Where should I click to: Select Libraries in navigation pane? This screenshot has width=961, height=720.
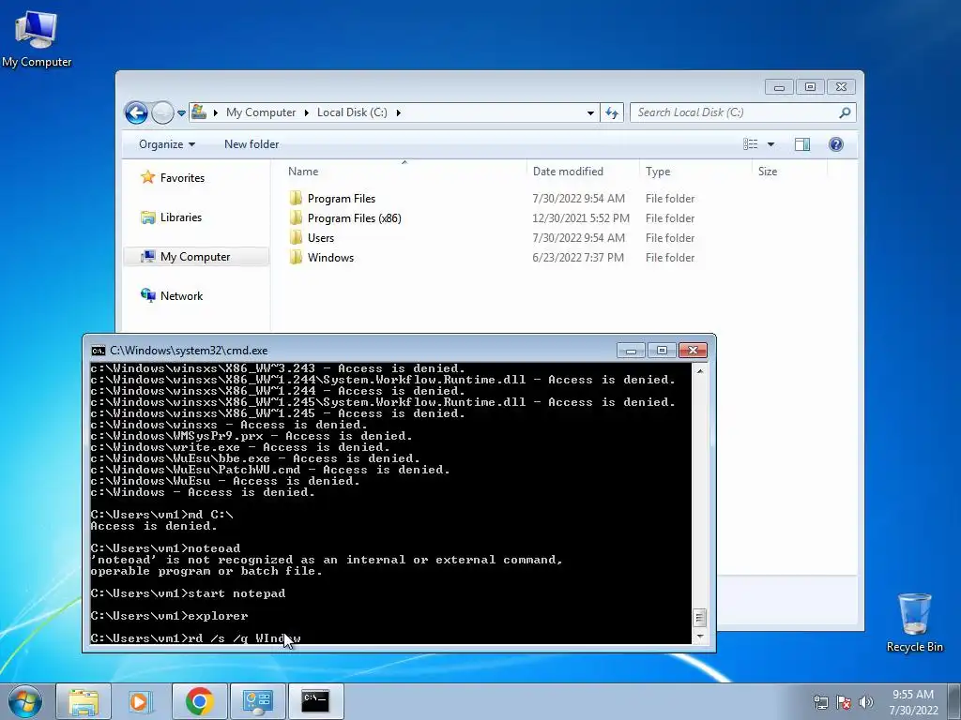coord(181,217)
